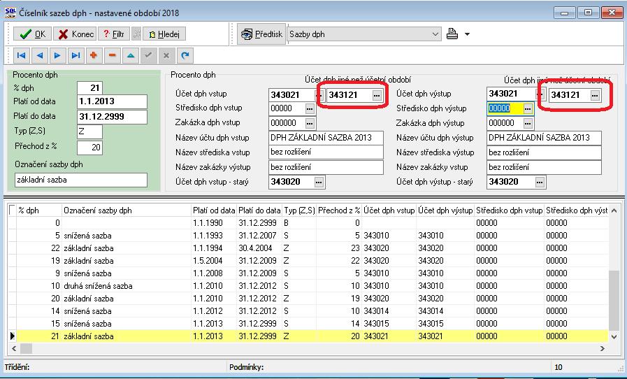Viewport: 627px width, 379px height.
Task: Click Platí od data column header
Action: 214,210
